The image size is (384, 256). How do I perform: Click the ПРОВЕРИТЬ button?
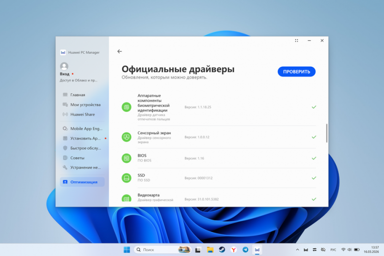(296, 72)
